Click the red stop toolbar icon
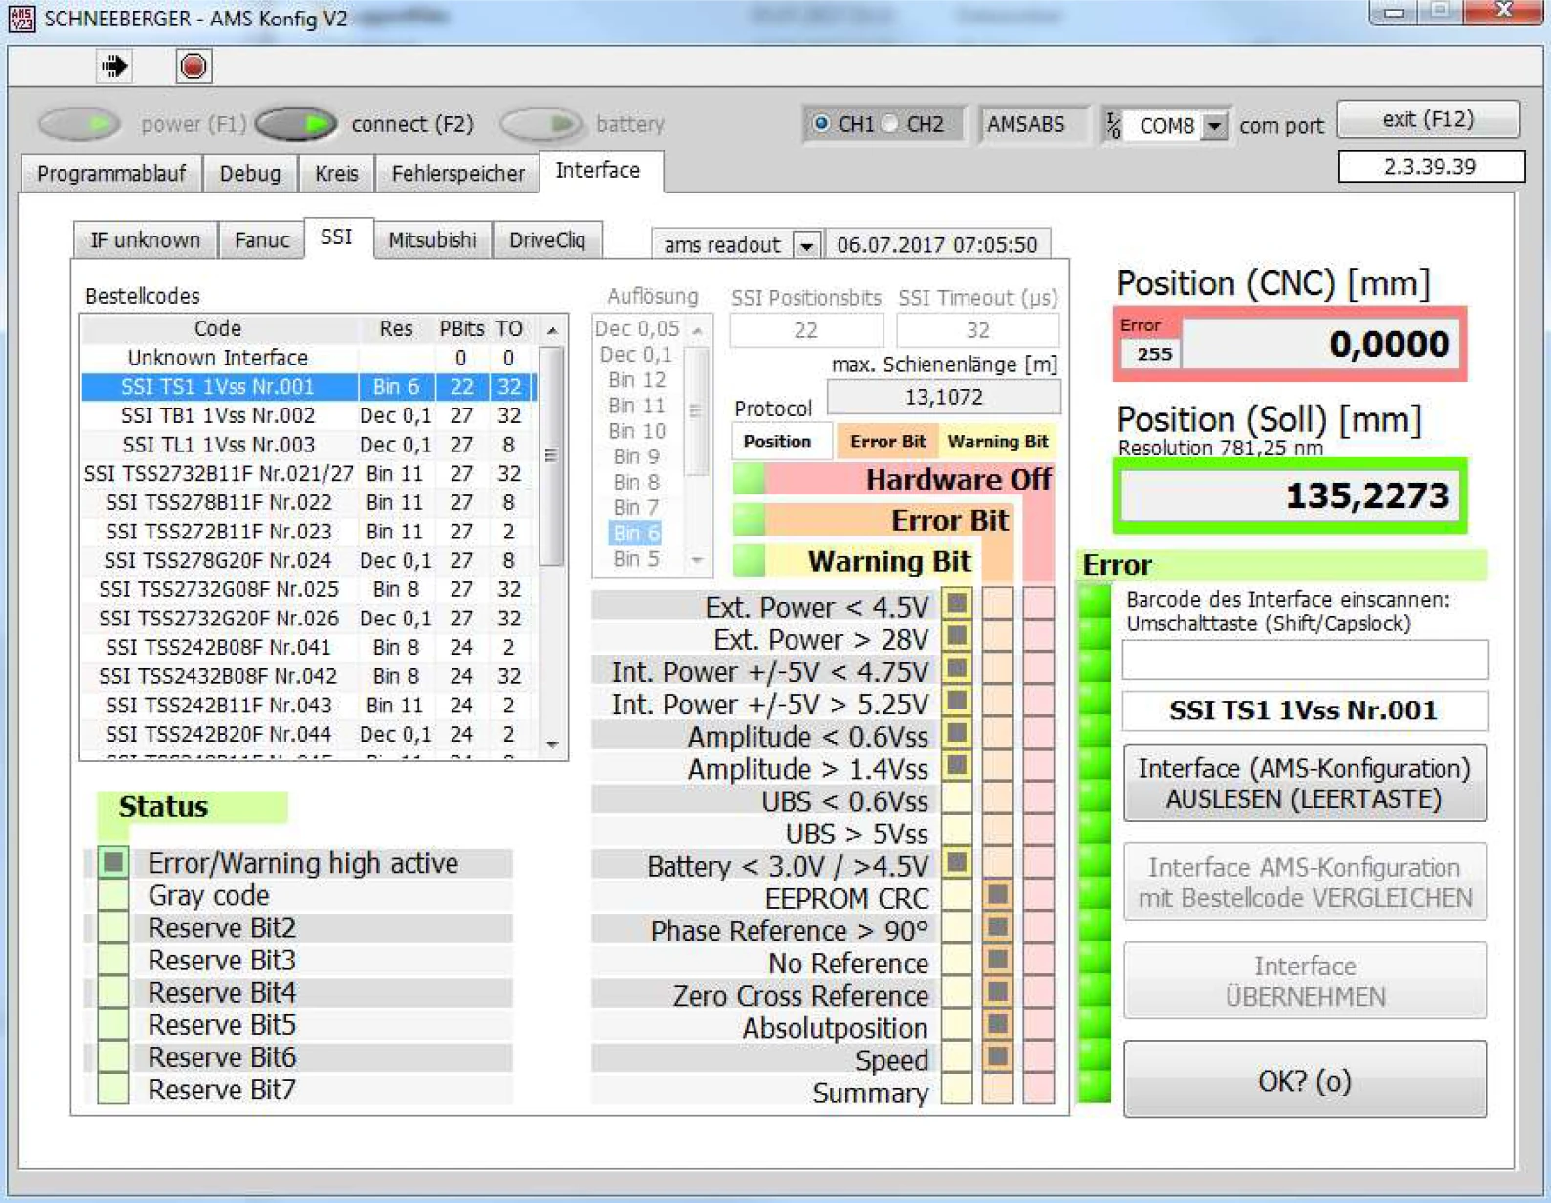Image resolution: width=1551 pixels, height=1203 pixels. (193, 66)
